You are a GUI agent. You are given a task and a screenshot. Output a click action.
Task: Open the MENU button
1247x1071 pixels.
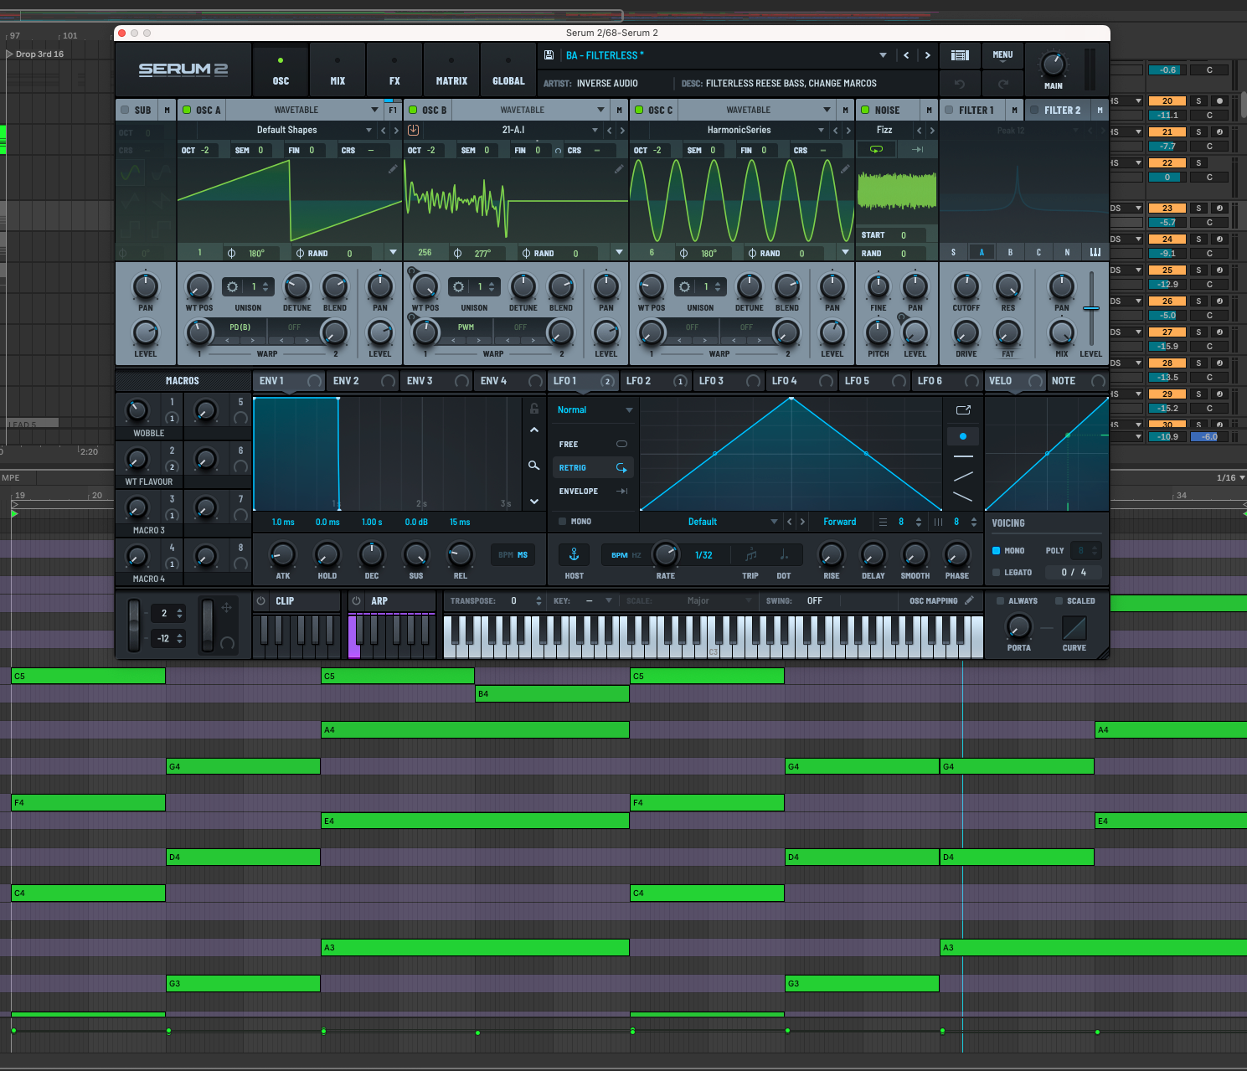click(x=1002, y=55)
